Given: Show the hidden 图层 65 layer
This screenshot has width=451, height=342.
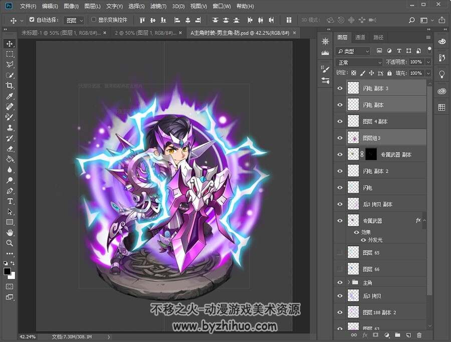Looking at the screenshot, I should [340, 252].
